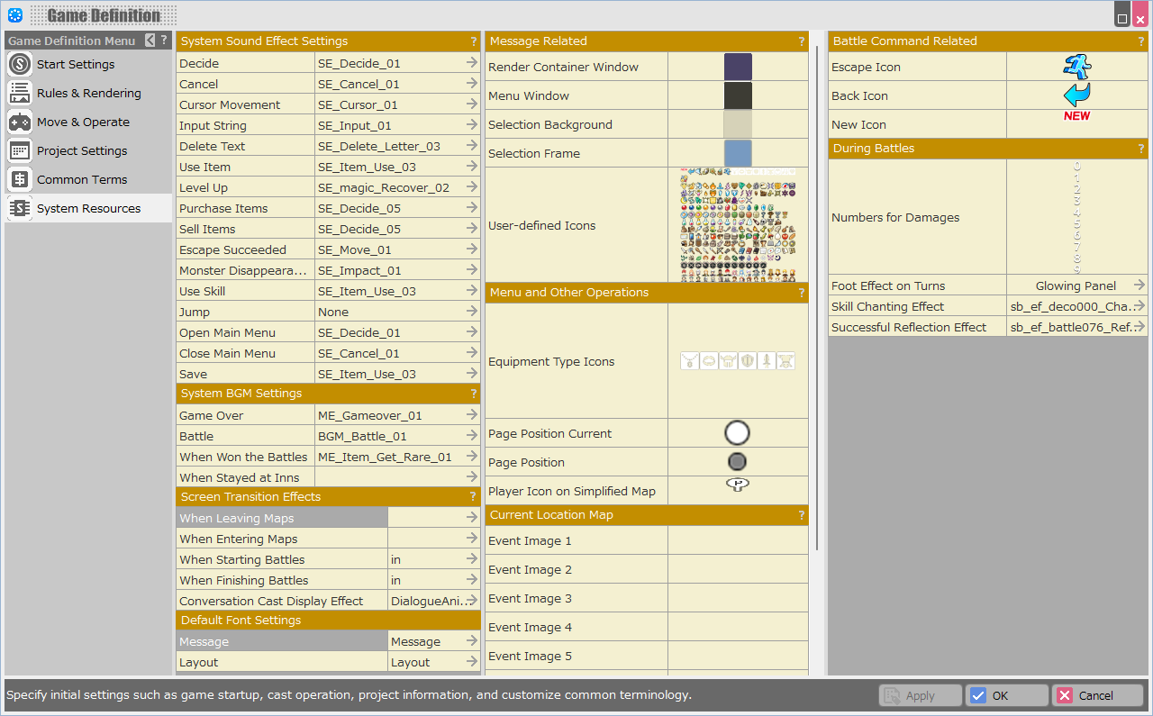Open the Start Settings menu item
Image resolution: width=1153 pixels, height=716 pixels.
point(76,65)
